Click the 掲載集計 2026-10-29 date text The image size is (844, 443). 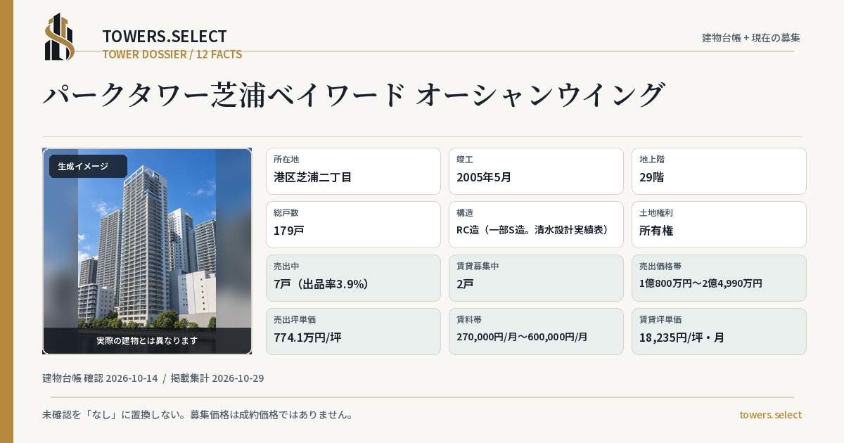tap(217, 378)
